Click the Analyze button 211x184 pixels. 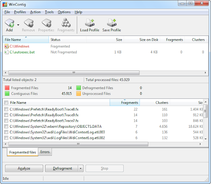click(24, 168)
